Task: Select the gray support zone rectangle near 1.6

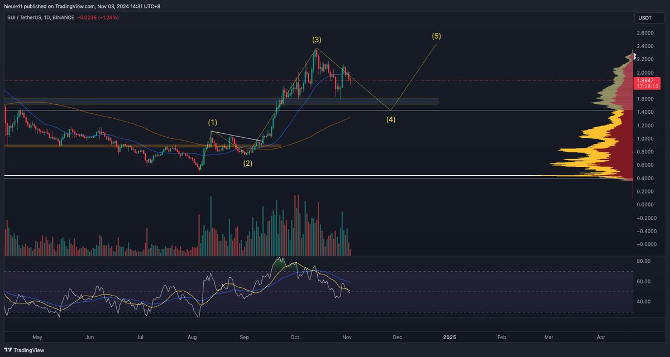Action: (221, 101)
